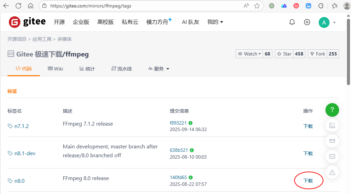Viewport: 351px width, 194px height.
Task: Open the notifications bell
Action: click(x=292, y=22)
